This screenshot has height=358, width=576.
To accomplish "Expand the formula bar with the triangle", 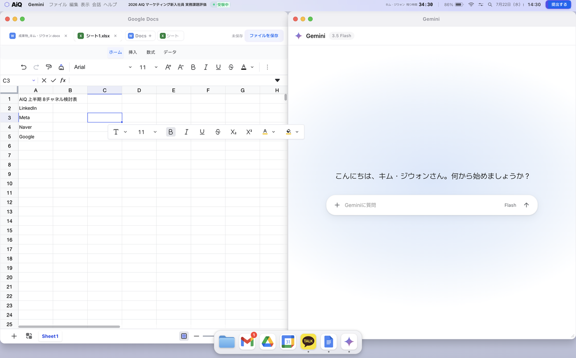I will [277, 81].
